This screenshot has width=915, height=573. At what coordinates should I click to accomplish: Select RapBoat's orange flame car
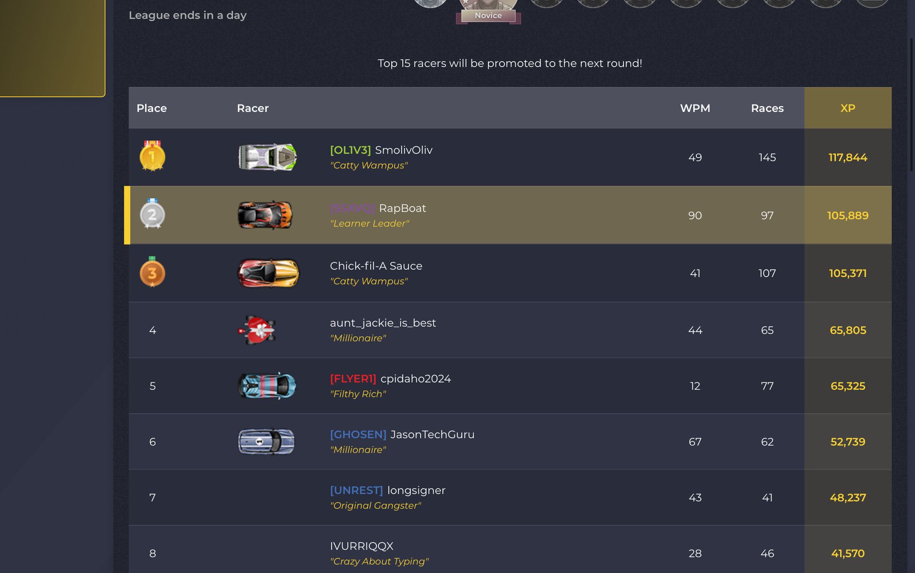pyautogui.click(x=265, y=215)
